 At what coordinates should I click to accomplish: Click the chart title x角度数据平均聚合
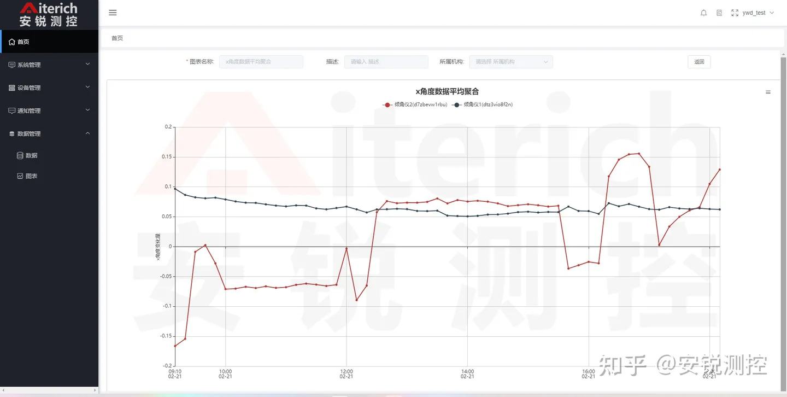pos(447,91)
